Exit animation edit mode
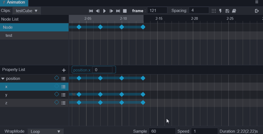 257,11
